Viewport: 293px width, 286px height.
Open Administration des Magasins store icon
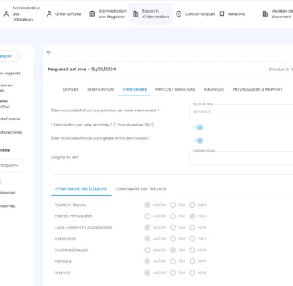tap(93, 14)
